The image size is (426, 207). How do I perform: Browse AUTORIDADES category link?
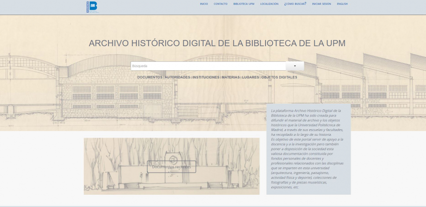[x=177, y=77]
